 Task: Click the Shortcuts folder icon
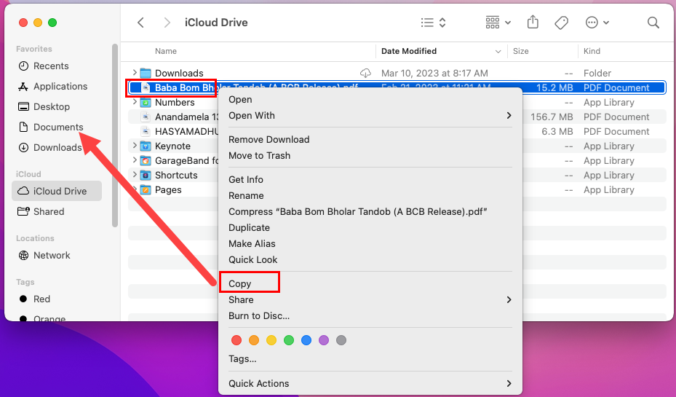[146, 176]
